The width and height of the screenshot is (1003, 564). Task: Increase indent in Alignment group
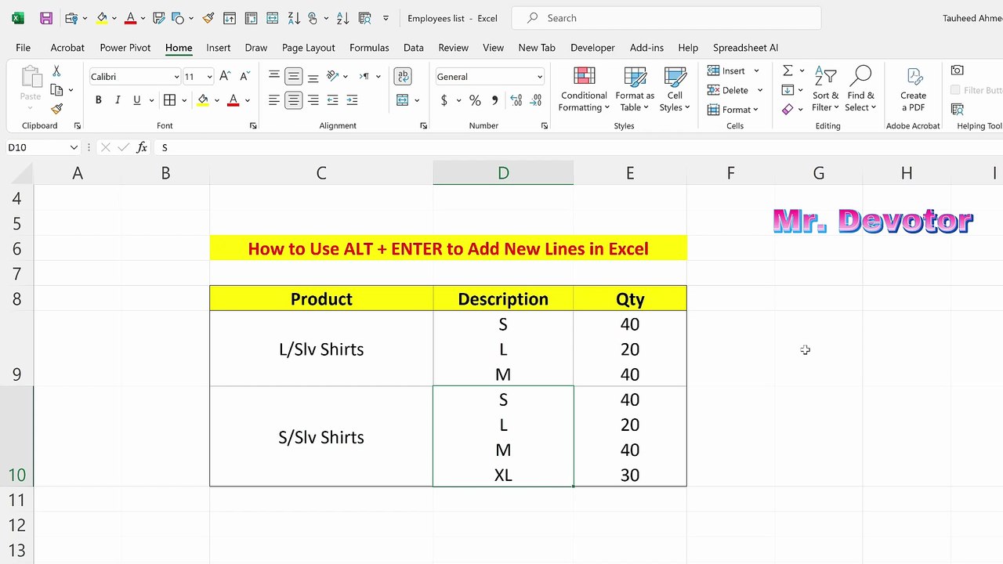coord(352,99)
